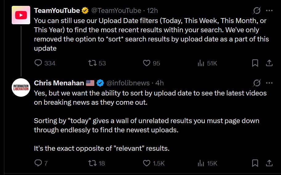Share the TeamYouTube tweet
The height and width of the screenshot is (175, 281).
tap(269, 63)
